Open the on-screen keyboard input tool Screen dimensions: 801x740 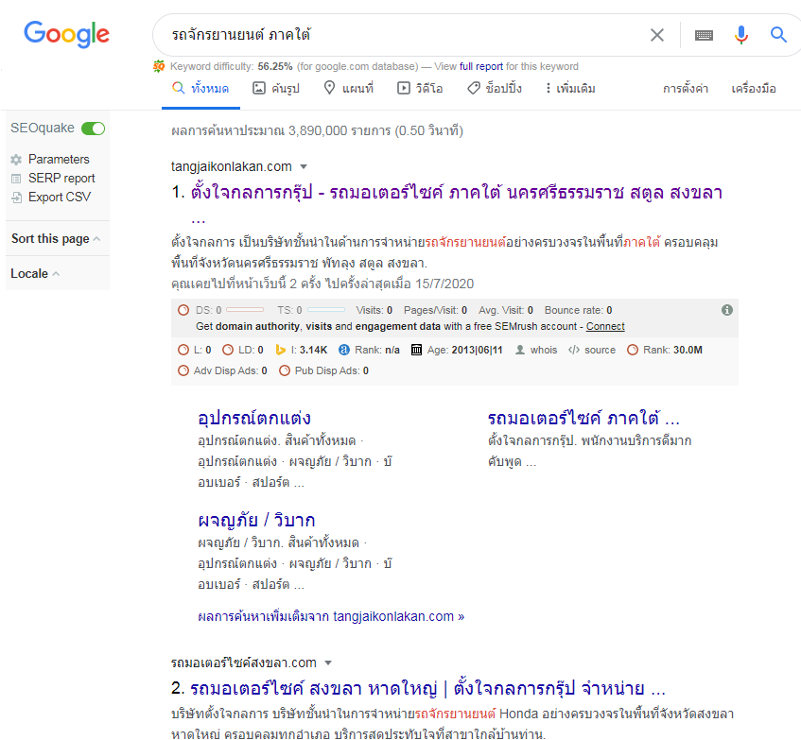coord(704,35)
